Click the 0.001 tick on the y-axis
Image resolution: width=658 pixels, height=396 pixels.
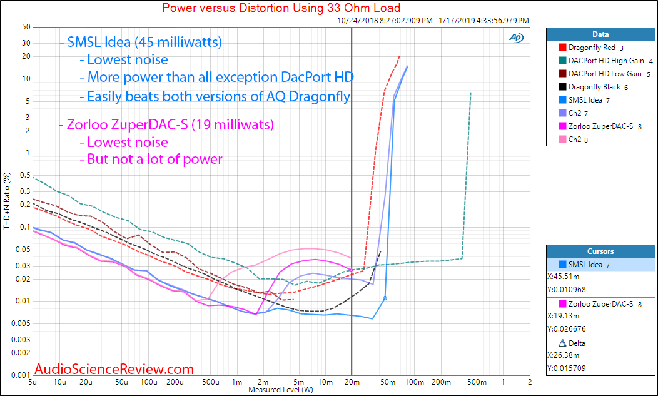(21, 375)
